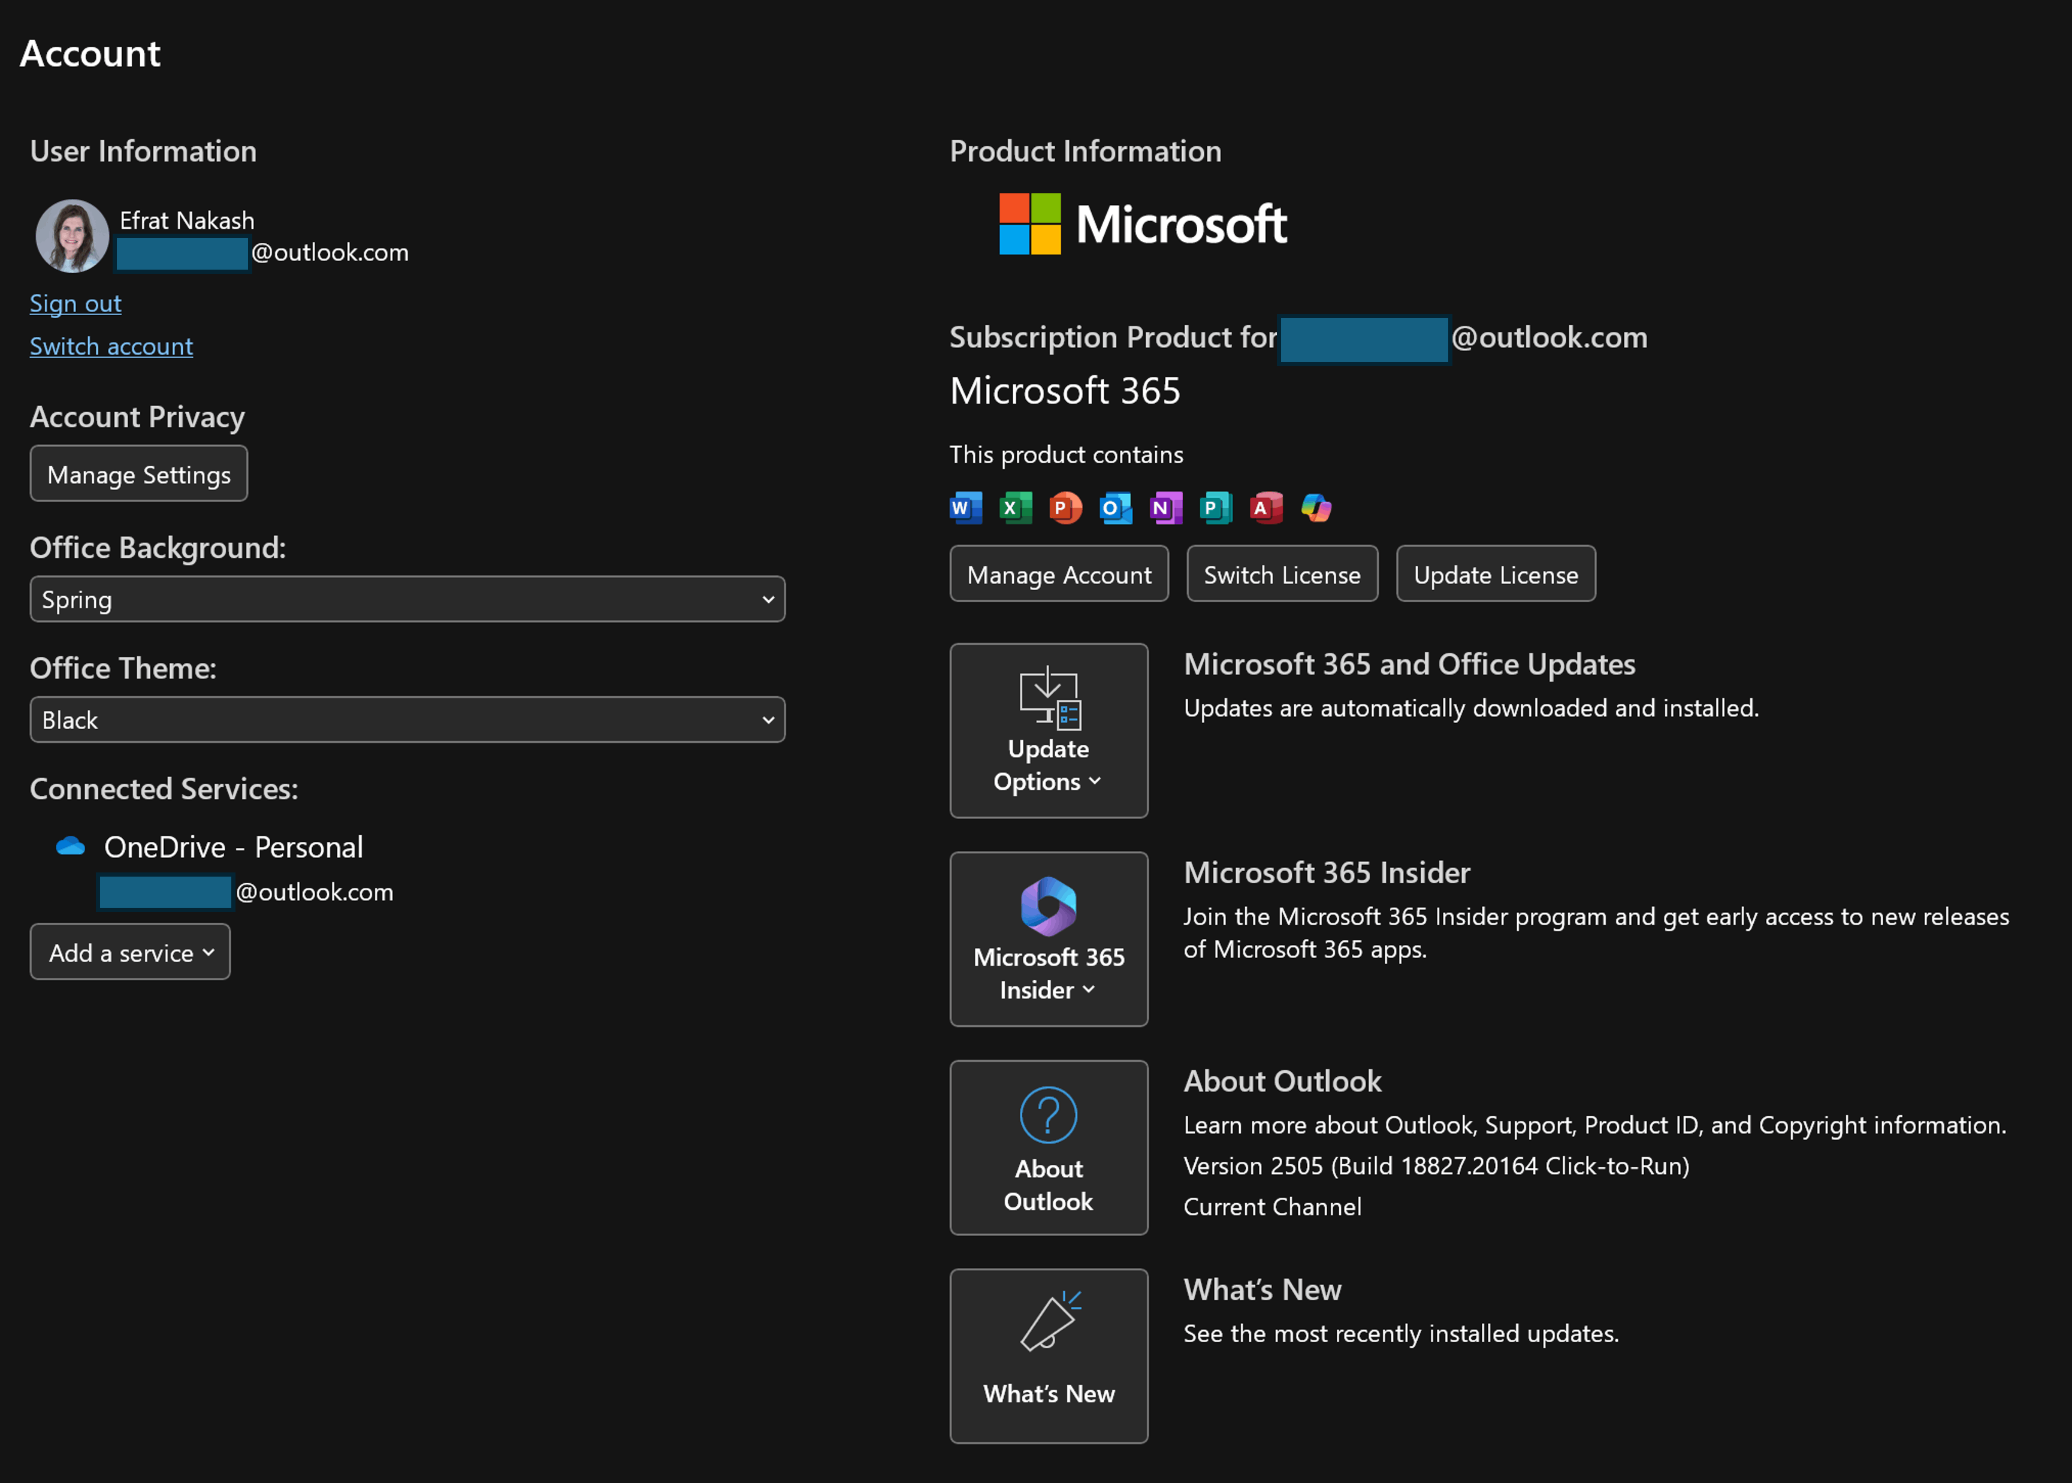Viewport: 2072px width, 1483px height.
Task: Click the OneDrive cloud icon under Connected Services
Action: [x=71, y=847]
